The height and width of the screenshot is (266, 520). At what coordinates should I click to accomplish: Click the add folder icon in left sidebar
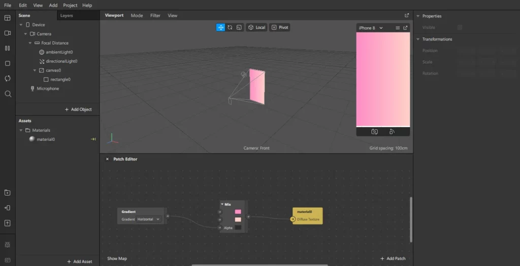tap(8, 193)
